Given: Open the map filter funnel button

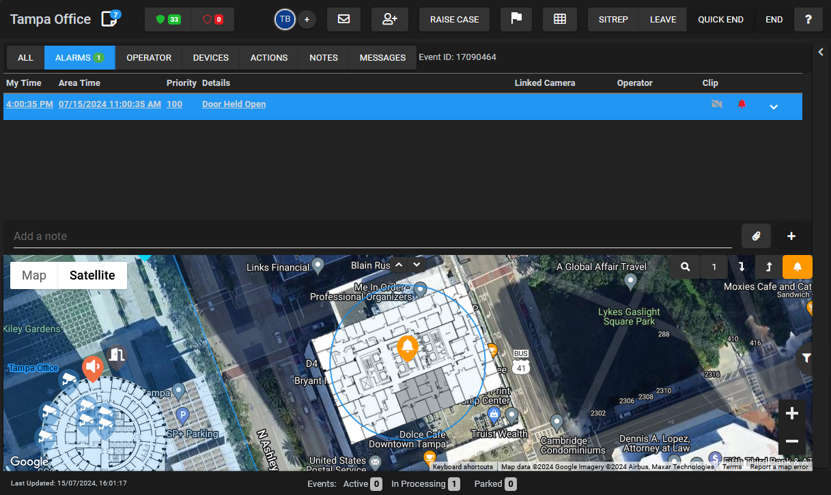Looking at the screenshot, I should tap(806, 358).
